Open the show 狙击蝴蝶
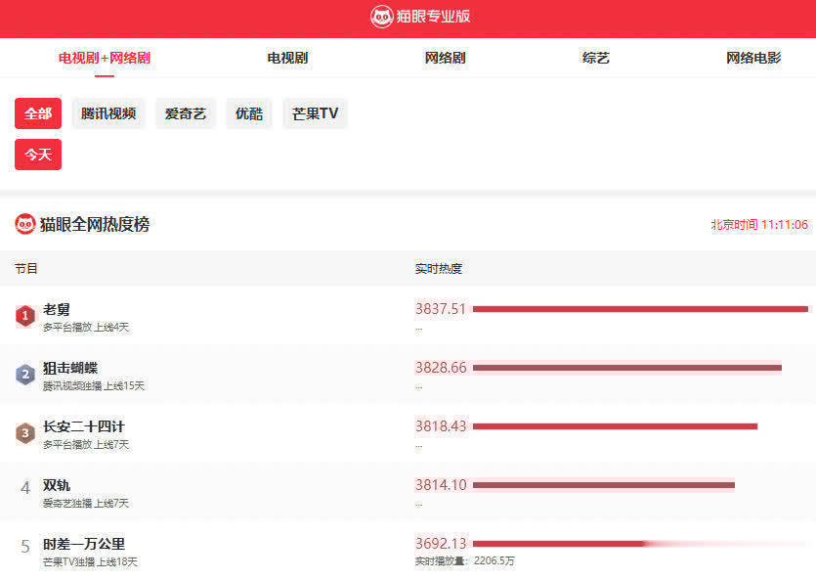 (70, 369)
